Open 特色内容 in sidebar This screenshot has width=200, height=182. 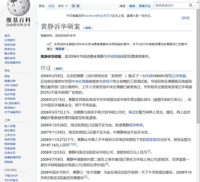click(10, 45)
